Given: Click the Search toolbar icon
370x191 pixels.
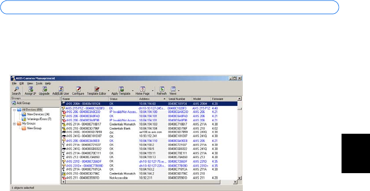Looking at the screenshot, I should [16, 90].
